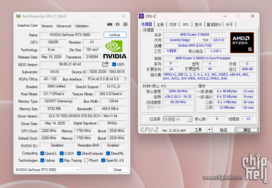Click the Release Date value May 19, 2025
The width and height of the screenshot is (272, 188).
click(x=51, y=57)
